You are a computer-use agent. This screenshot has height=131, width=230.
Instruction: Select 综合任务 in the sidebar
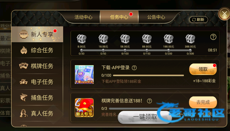37,50
